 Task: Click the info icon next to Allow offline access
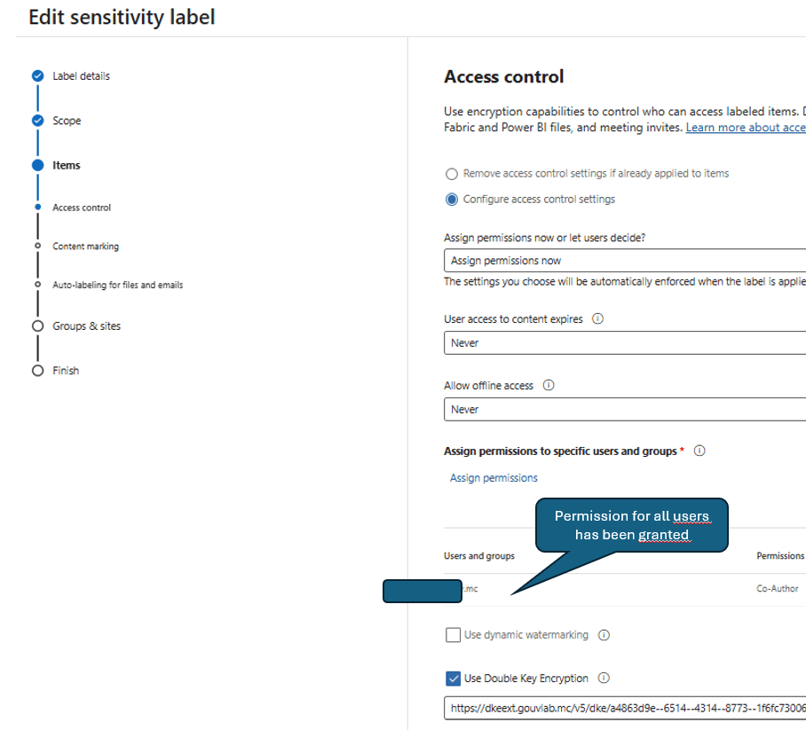[x=548, y=386]
